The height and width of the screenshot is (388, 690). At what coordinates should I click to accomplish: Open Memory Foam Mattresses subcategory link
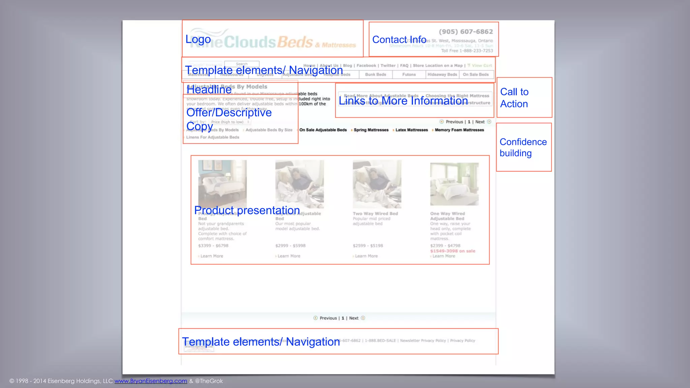pos(459,130)
